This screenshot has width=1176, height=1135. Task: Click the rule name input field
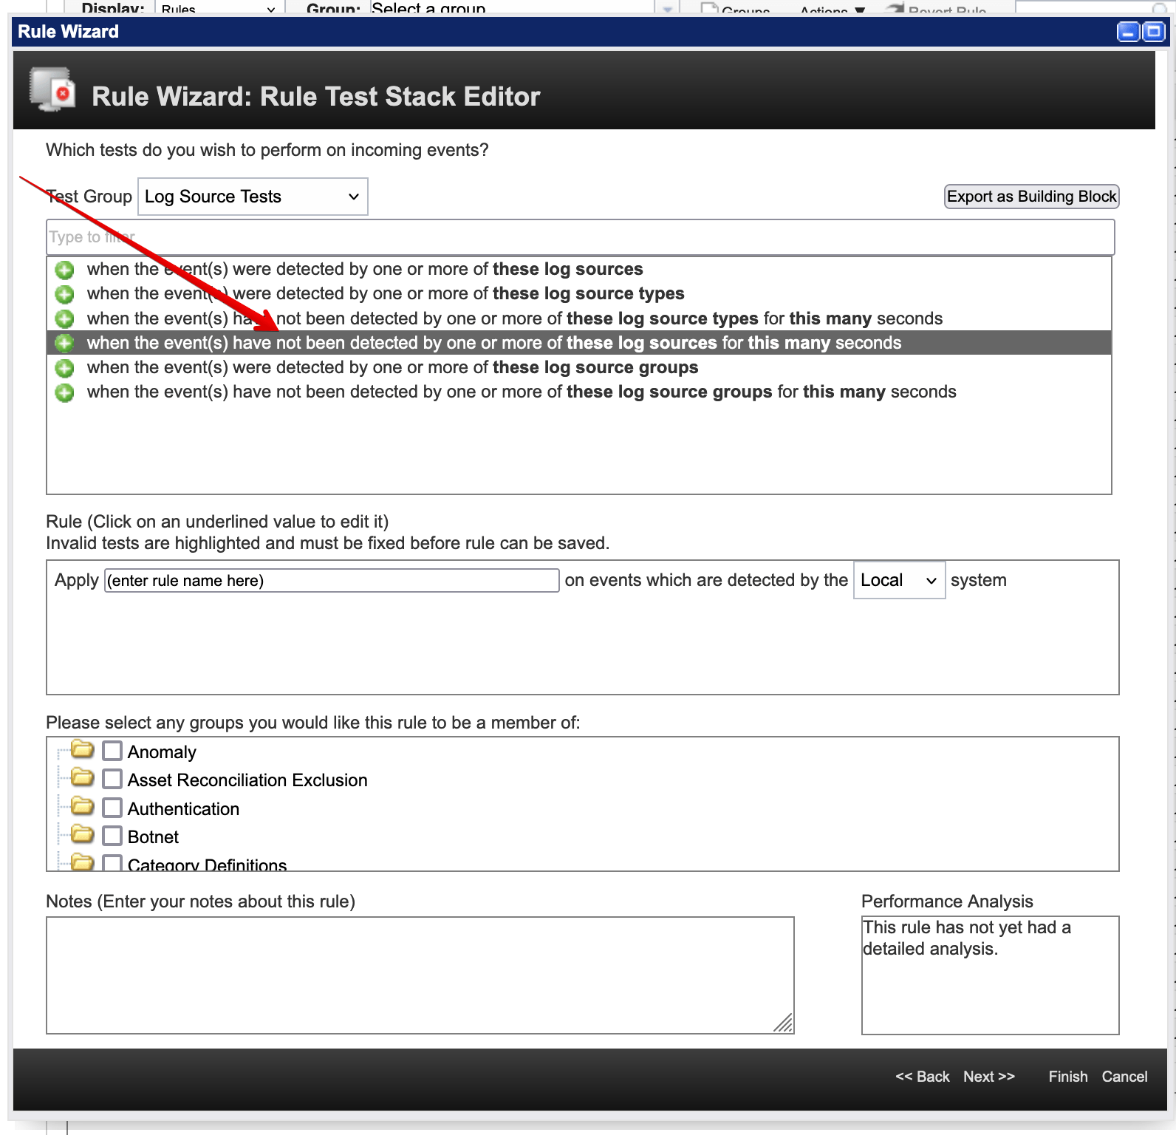click(x=332, y=580)
